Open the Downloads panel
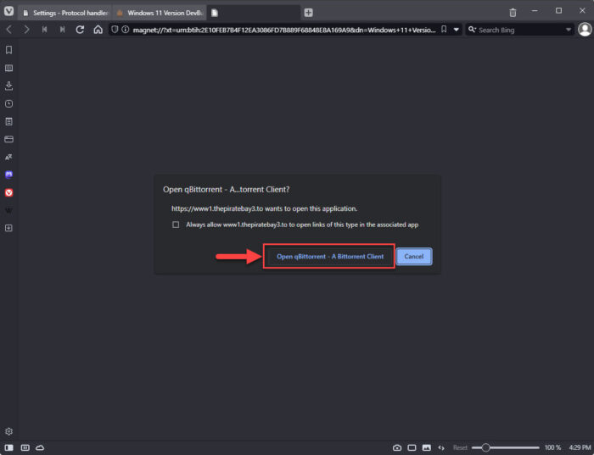The image size is (594, 455). [x=8, y=86]
